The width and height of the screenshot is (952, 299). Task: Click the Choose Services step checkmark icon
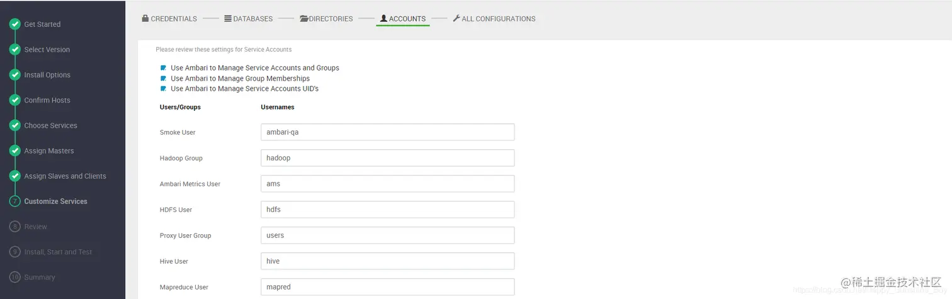tap(14, 125)
